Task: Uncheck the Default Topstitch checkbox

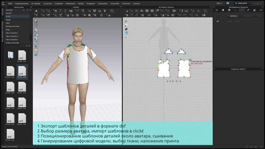Action: (x=218, y=22)
